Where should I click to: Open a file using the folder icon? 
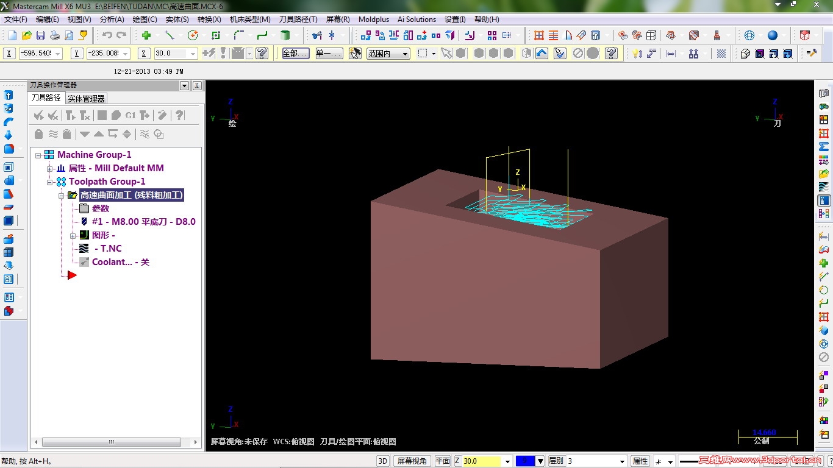click(26, 35)
